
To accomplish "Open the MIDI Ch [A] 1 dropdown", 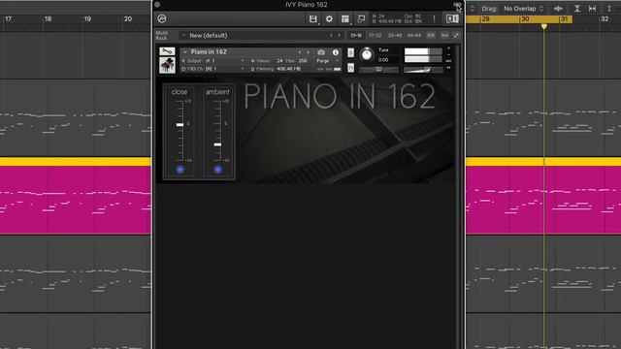I will [x=213, y=69].
